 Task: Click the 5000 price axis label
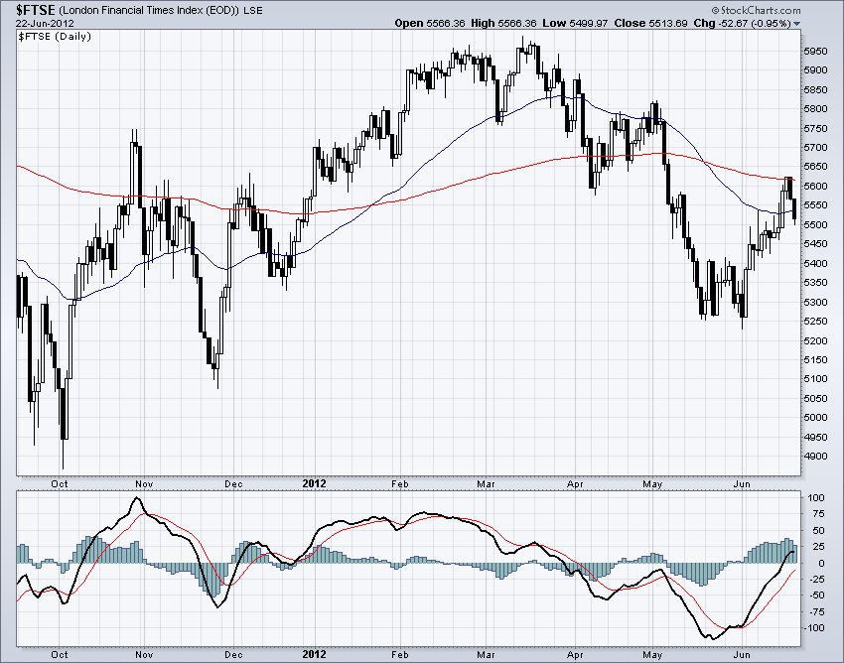pos(815,418)
